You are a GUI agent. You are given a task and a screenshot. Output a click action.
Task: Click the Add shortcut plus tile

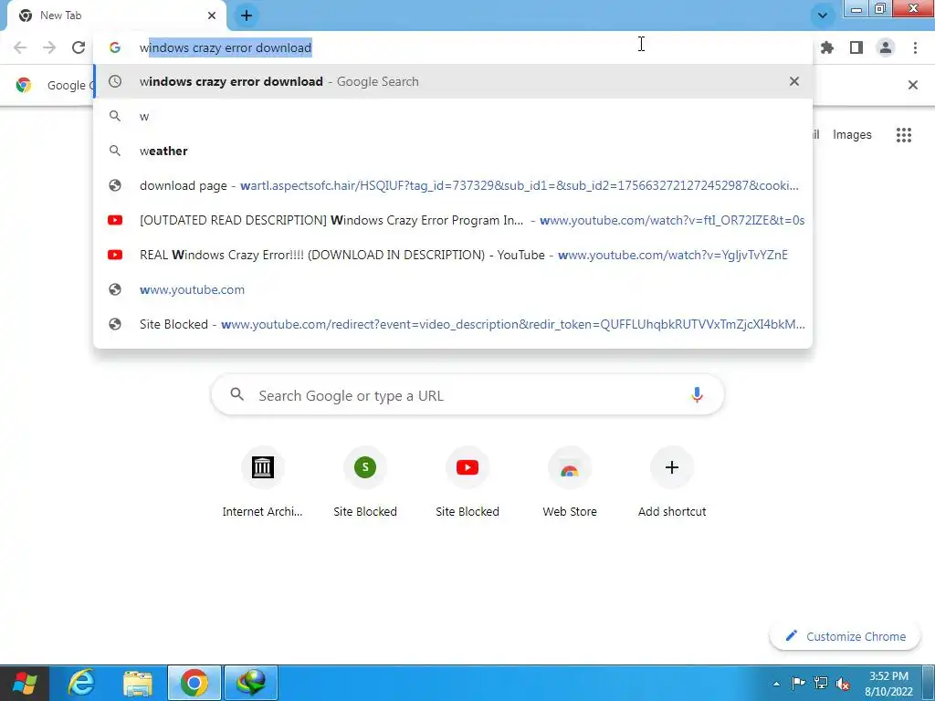tap(672, 483)
